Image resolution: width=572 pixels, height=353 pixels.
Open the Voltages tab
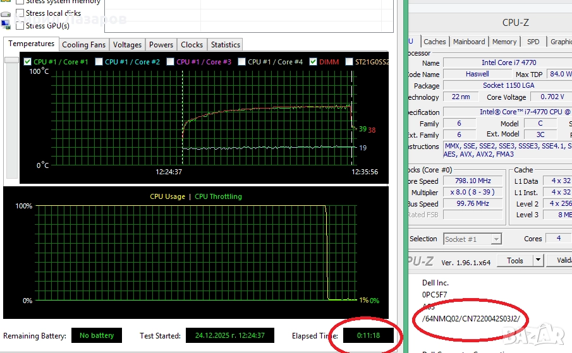127,45
